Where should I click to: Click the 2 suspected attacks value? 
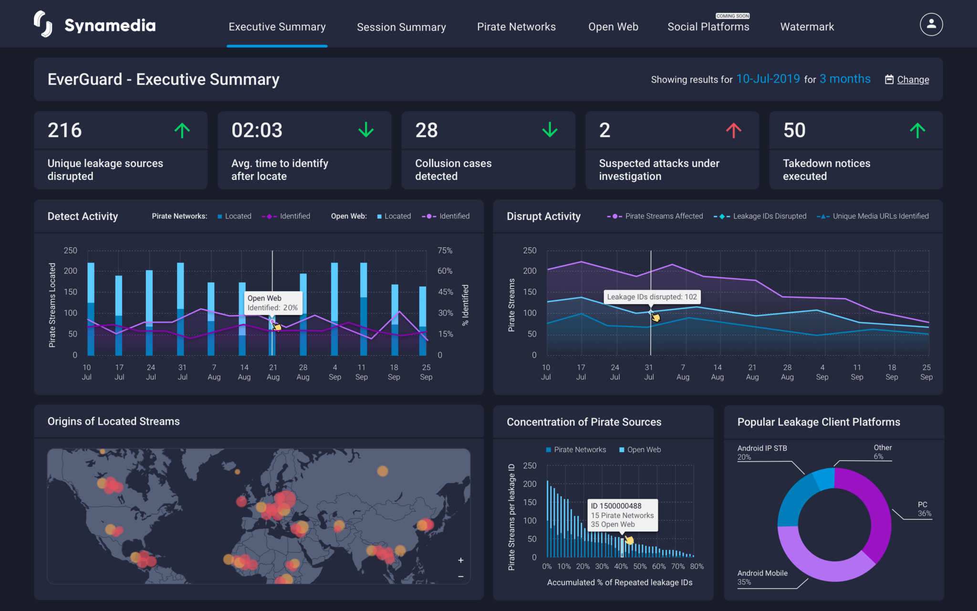[x=604, y=130]
